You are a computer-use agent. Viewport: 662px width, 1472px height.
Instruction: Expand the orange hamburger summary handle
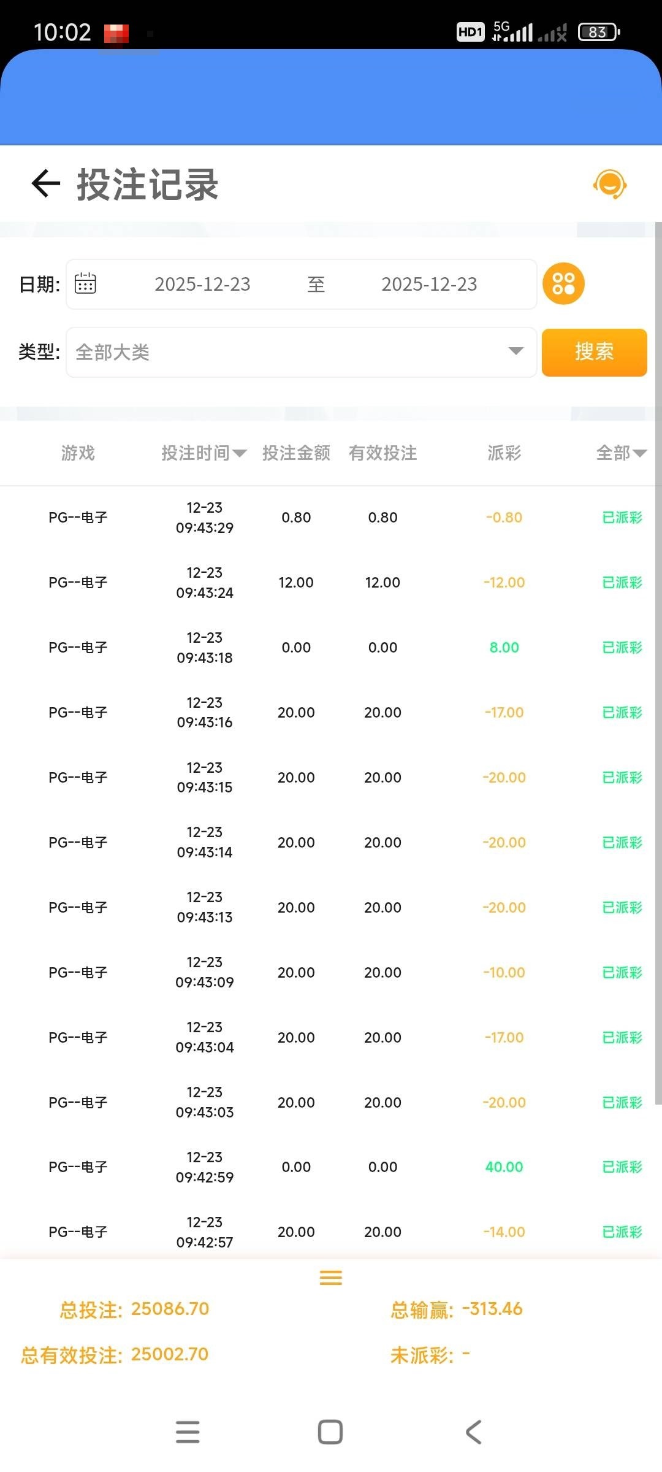point(330,1278)
